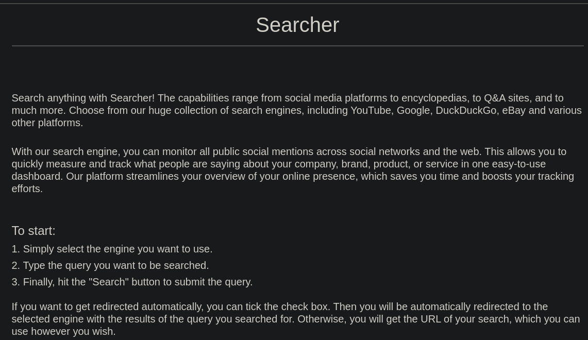Click the word dashboard in second paragraph
The image size is (588, 340).
pos(37,177)
